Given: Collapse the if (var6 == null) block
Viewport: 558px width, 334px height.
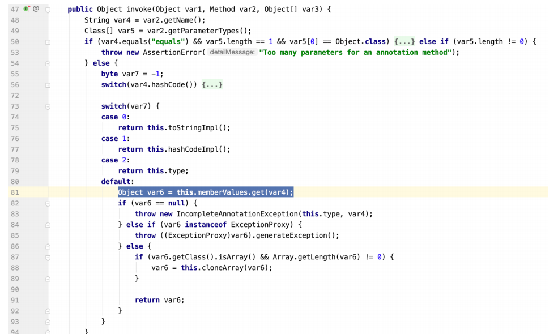Looking at the screenshot, I should [x=48, y=203].
